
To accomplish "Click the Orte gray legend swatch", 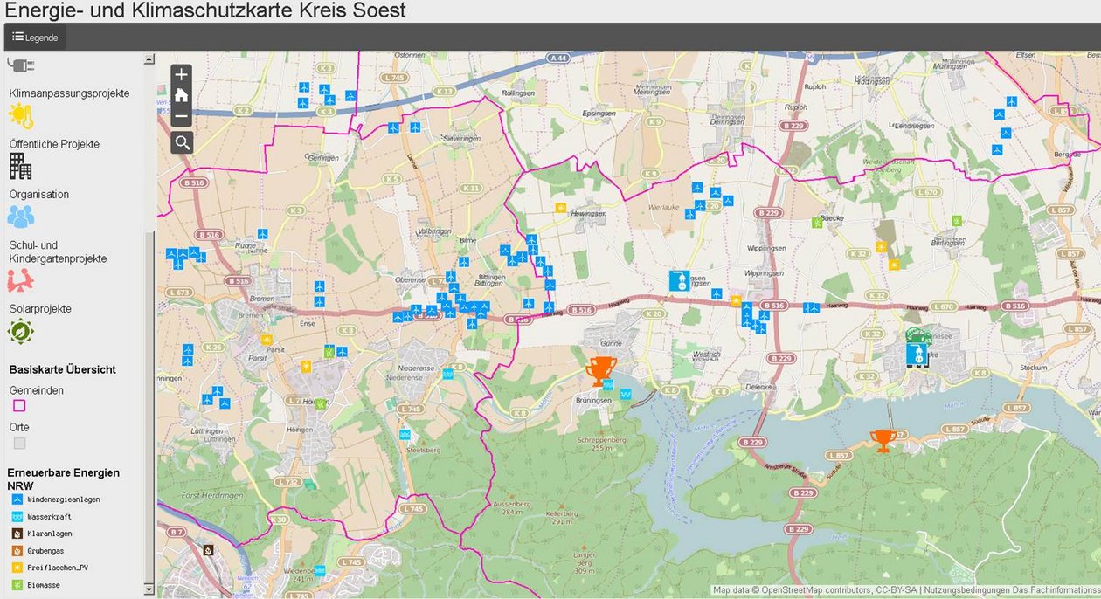I will 19,444.
